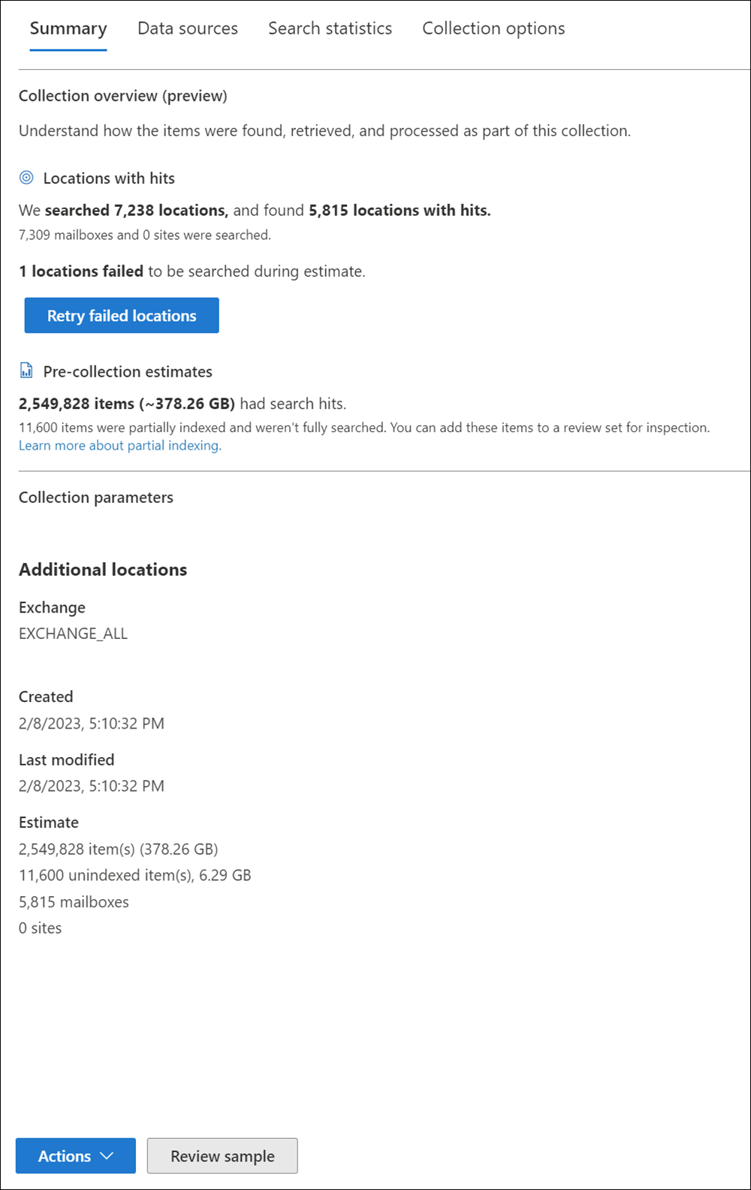Go to the Search statistics tab
Viewport: 751px width, 1190px height.
(330, 29)
